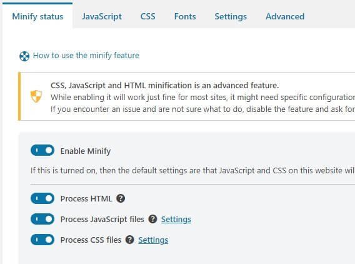This screenshot has height=264, width=355.
Task: Open the CSS tab
Action: (148, 16)
